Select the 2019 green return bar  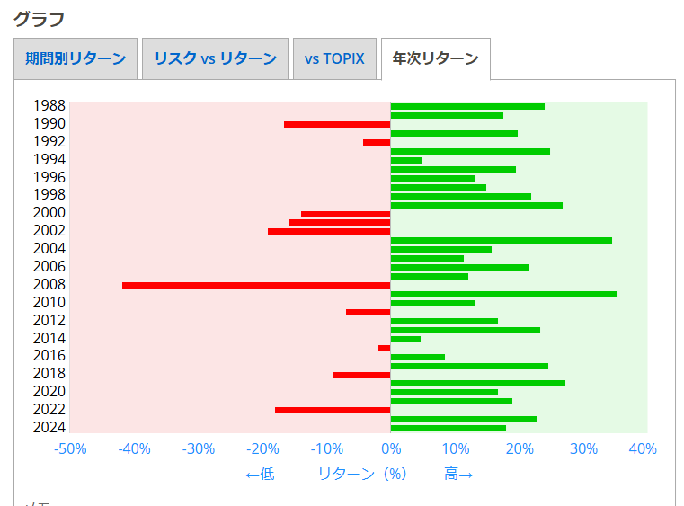[477, 383]
